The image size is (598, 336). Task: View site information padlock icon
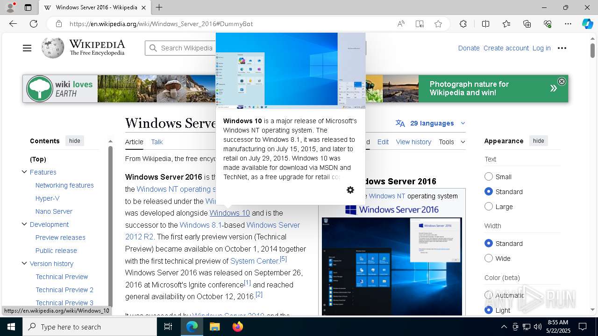click(x=58, y=24)
